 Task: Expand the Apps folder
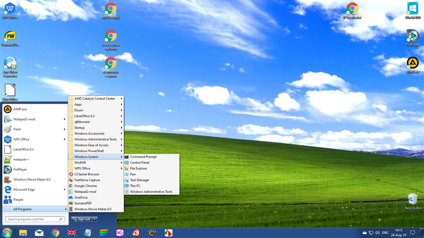(96, 104)
